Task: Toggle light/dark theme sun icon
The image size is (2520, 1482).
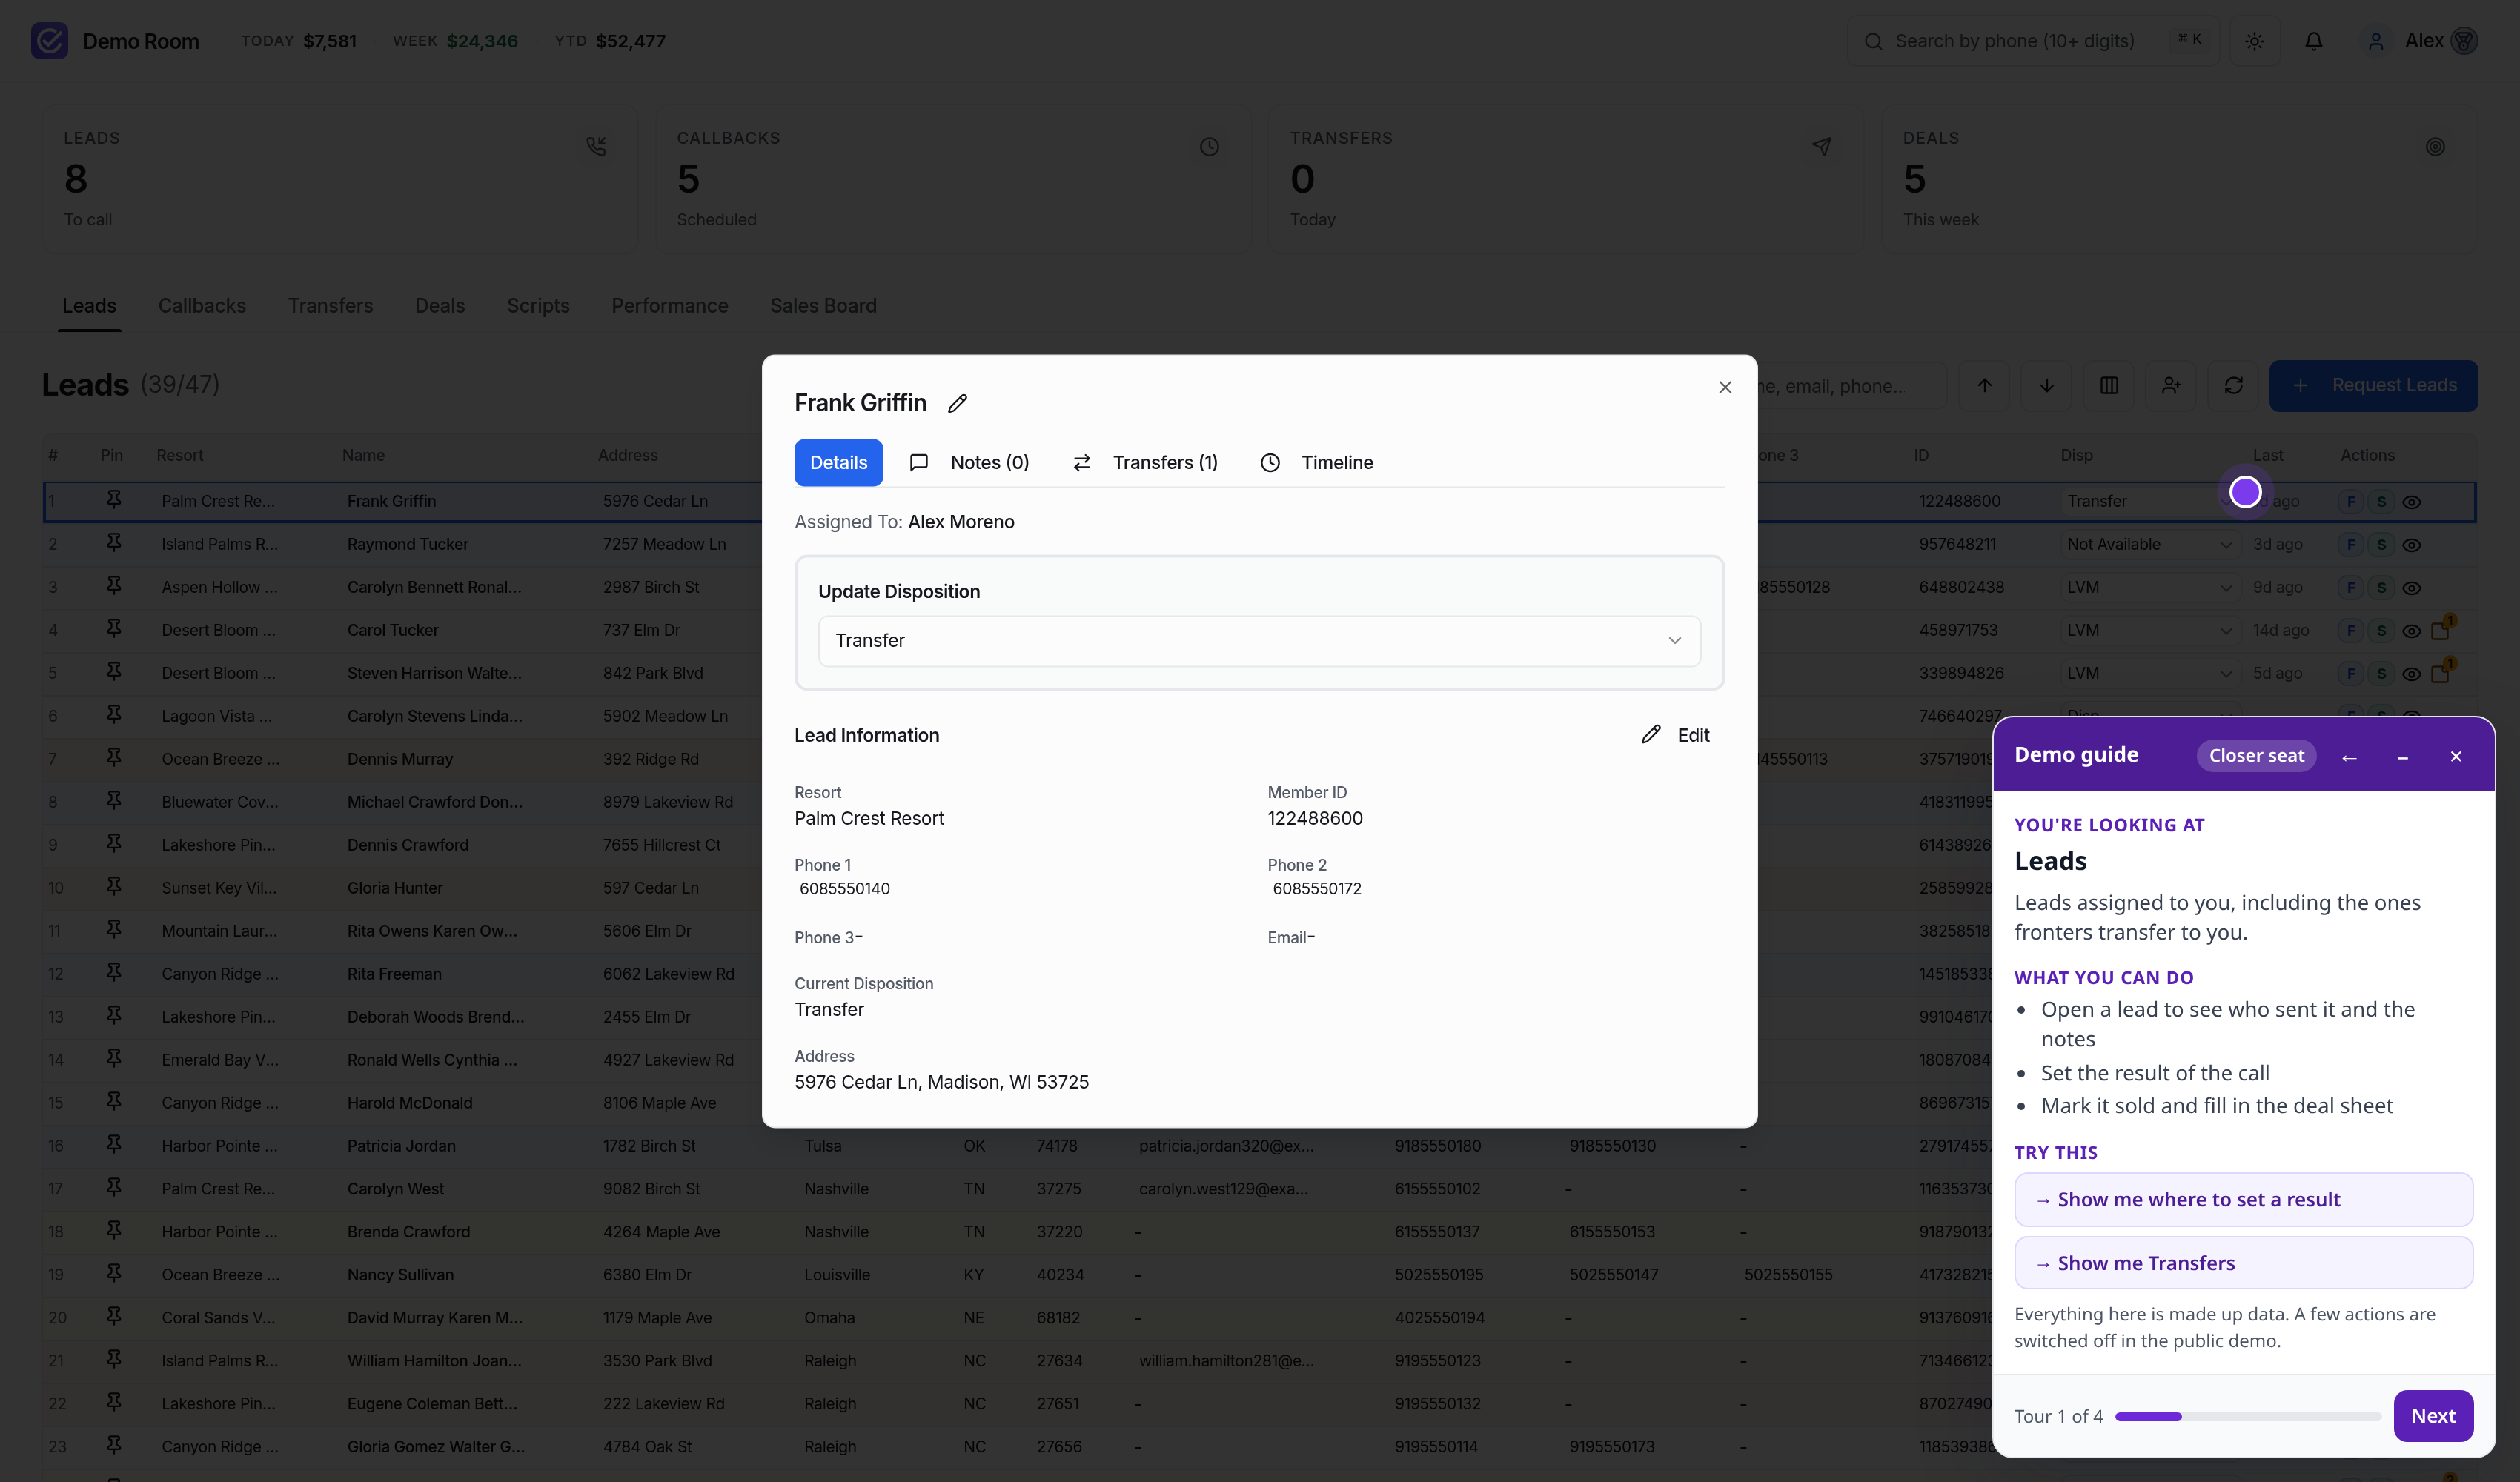Action: click(2254, 41)
